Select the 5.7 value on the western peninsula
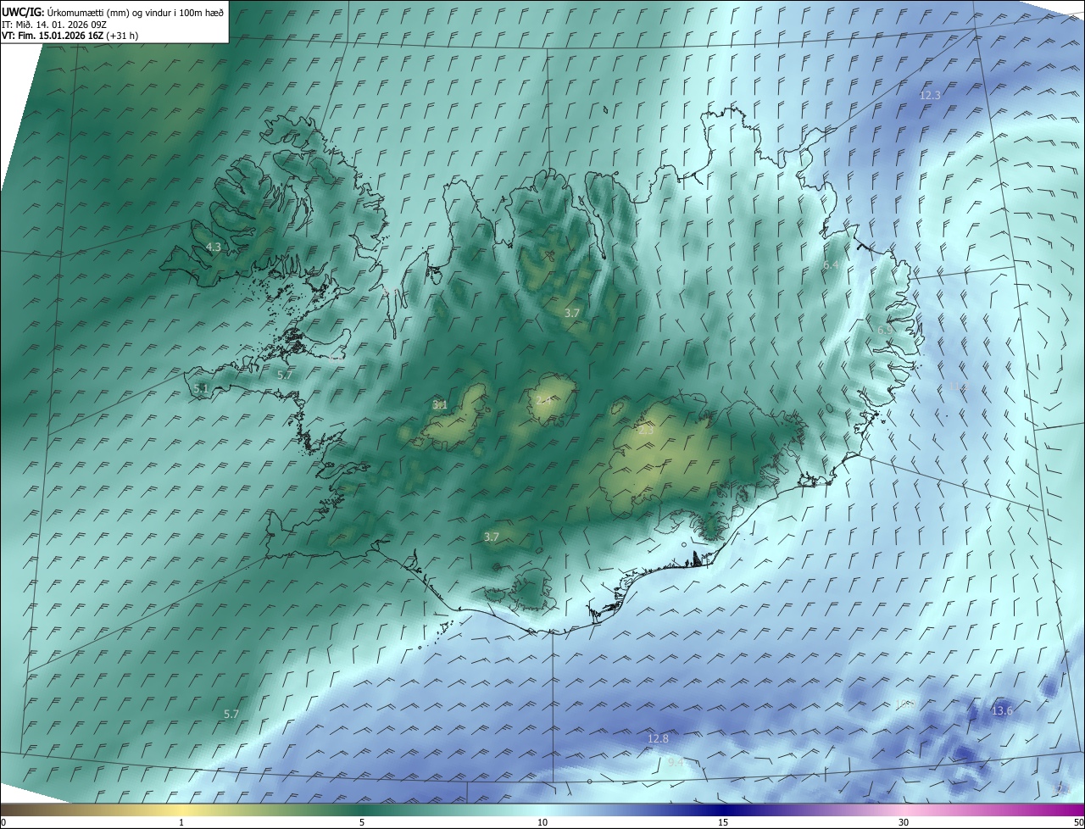The image size is (1085, 829). coord(285,375)
